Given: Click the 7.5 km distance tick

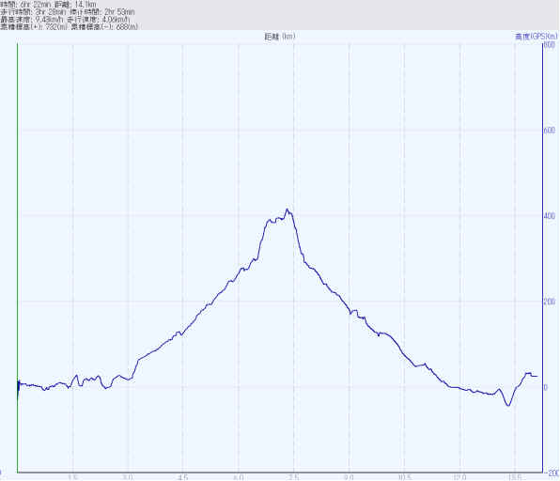Looking at the screenshot, I should point(293,477).
